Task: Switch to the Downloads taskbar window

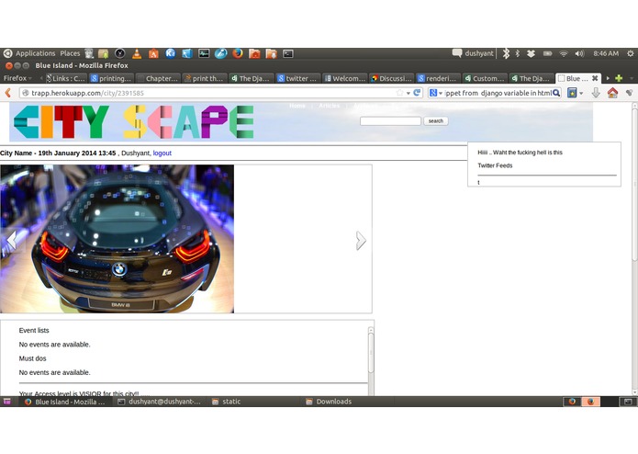Action: tap(330, 402)
